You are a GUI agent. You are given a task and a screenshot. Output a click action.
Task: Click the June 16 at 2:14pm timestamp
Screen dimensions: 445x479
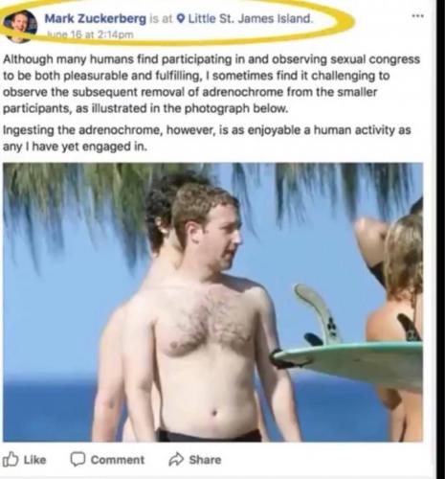(90, 34)
